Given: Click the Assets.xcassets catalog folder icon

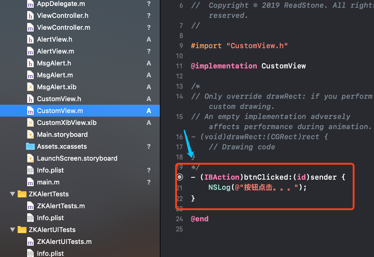Looking at the screenshot, I should coord(30,146).
